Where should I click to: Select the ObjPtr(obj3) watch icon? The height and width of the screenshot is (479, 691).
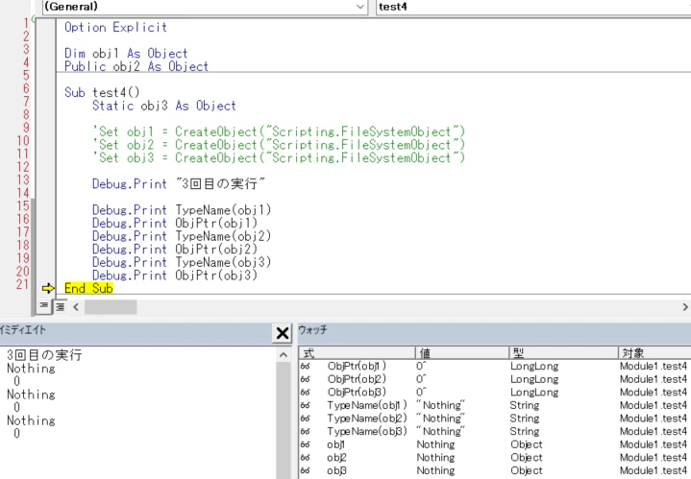(x=305, y=393)
